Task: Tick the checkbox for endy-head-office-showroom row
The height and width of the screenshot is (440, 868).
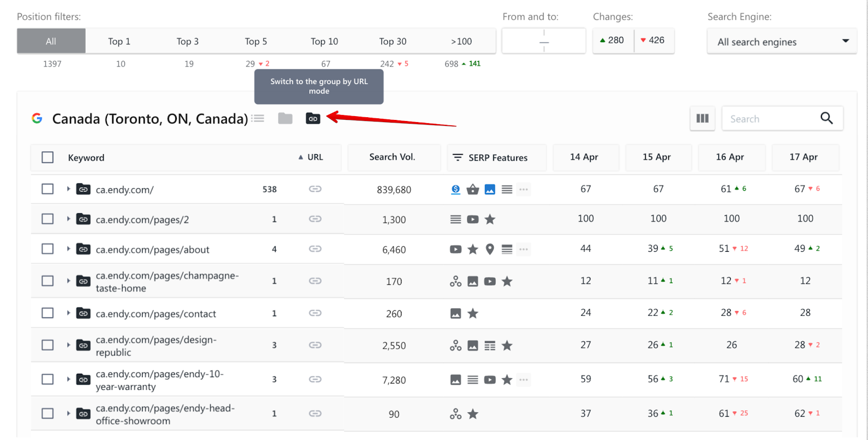Action: click(48, 413)
